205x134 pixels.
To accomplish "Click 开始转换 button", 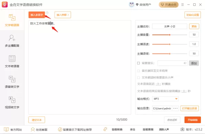I will [x=193, y=120].
